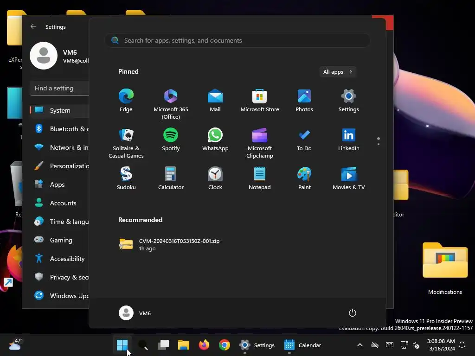
Task: Open Gaming settings category
Action: coord(59,240)
